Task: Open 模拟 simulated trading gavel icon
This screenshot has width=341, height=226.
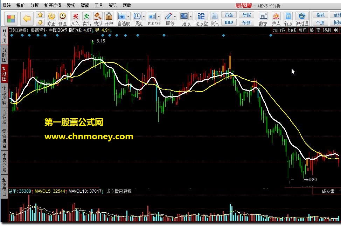Action: coord(98,16)
